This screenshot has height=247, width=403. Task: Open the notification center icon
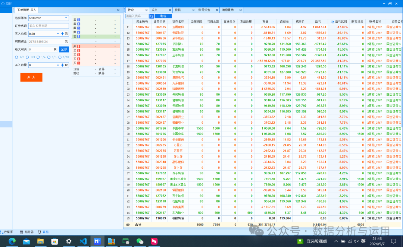pos(394,241)
